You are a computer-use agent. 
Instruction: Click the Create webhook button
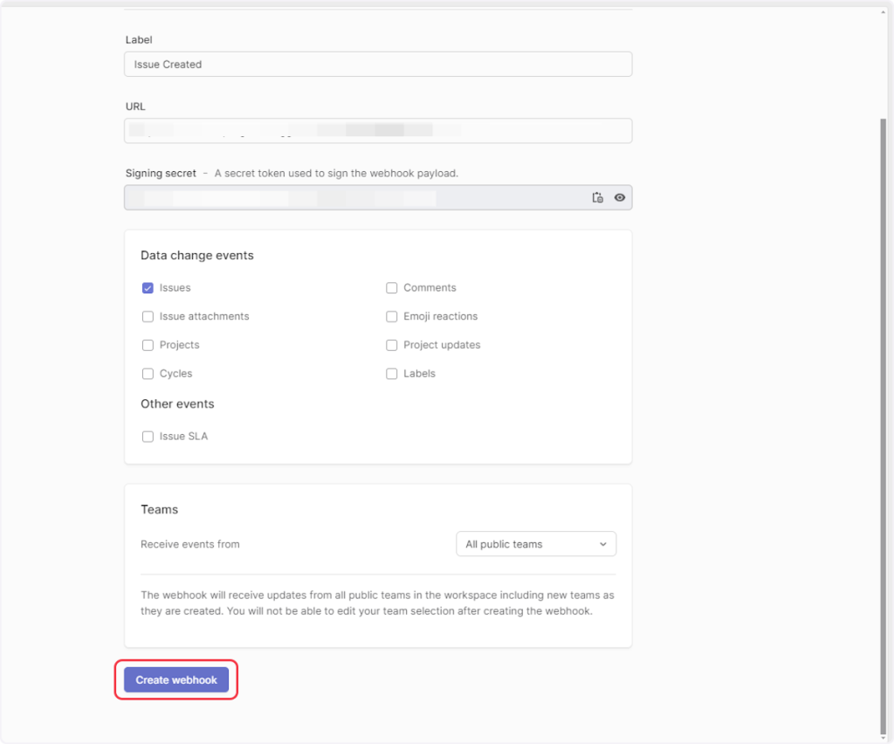tap(176, 680)
